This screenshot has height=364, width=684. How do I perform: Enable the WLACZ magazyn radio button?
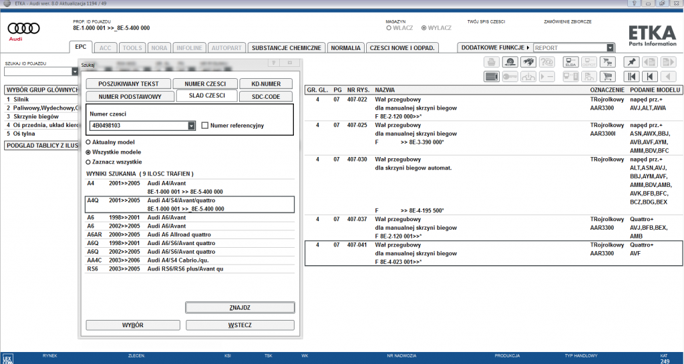[x=389, y=28]
